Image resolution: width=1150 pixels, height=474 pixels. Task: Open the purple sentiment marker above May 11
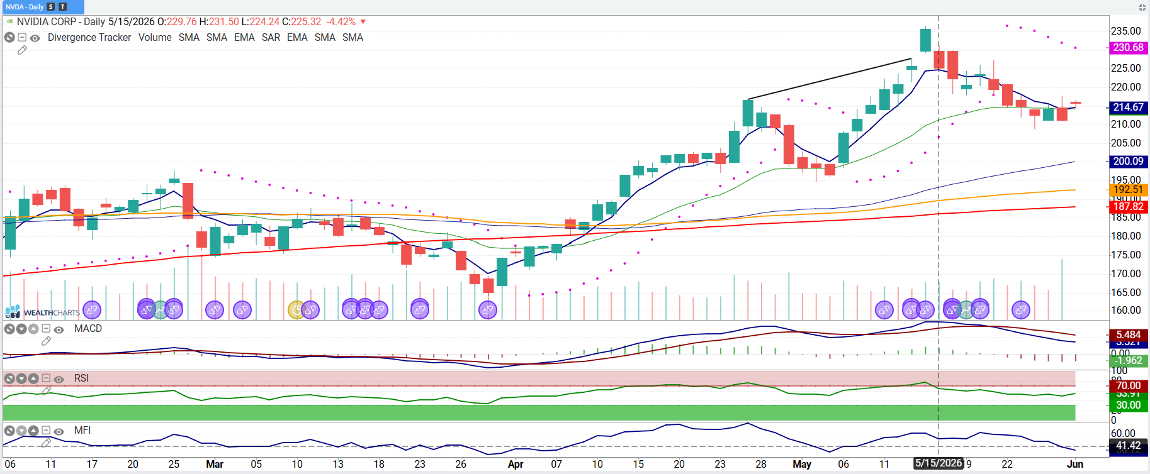[x=884, y=310]
